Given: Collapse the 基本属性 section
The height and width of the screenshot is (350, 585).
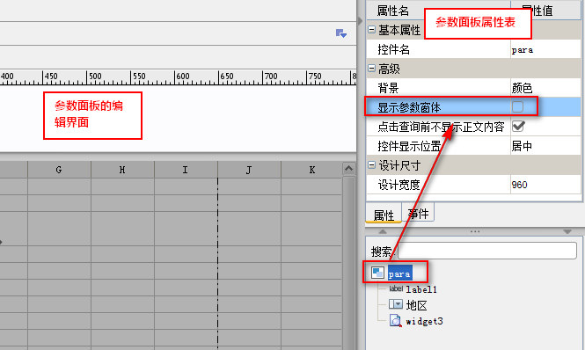Looking at the screenshot, I should 371,29.
